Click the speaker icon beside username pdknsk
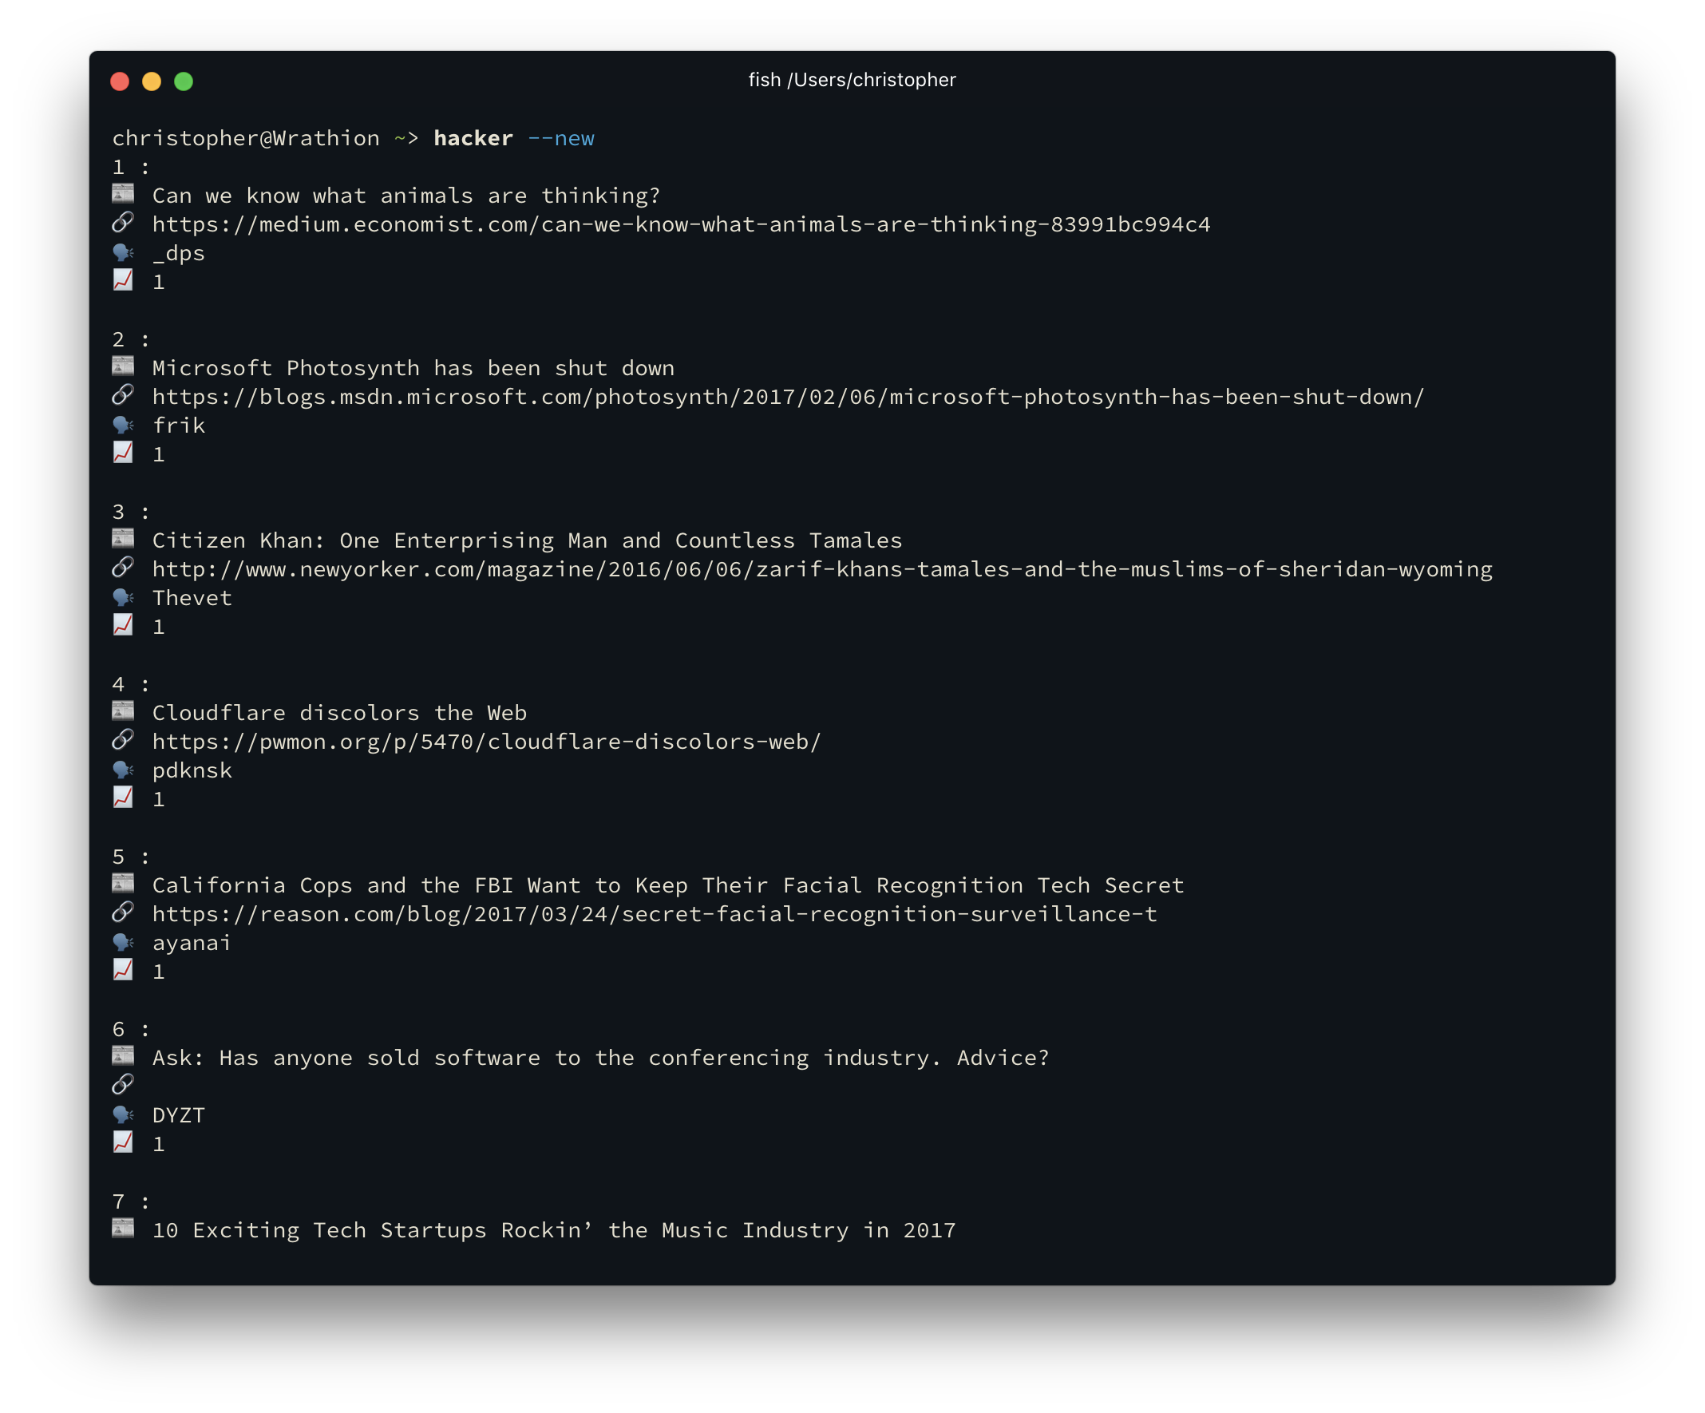Image resolution: width=1705 pixels, height=1413 pixels. (124, 769)
